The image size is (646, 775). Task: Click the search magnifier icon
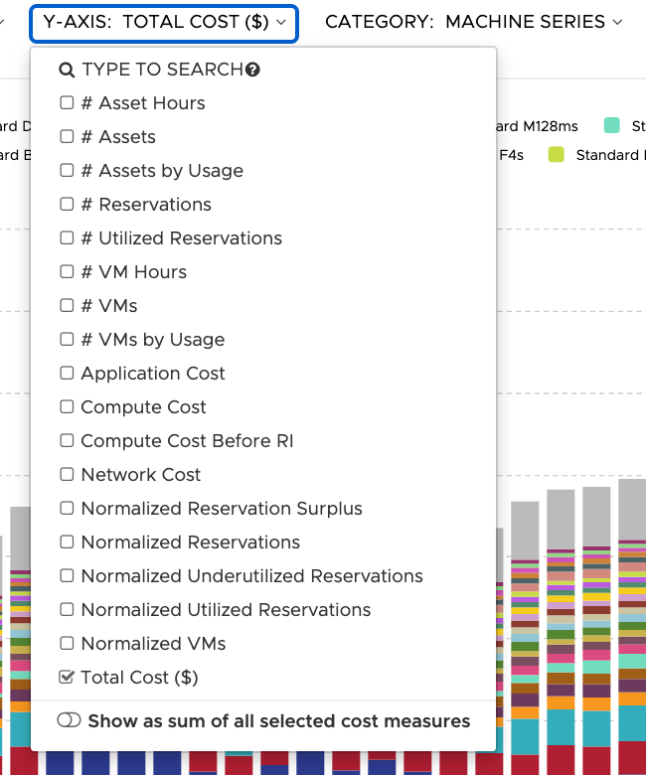[67, 70]
